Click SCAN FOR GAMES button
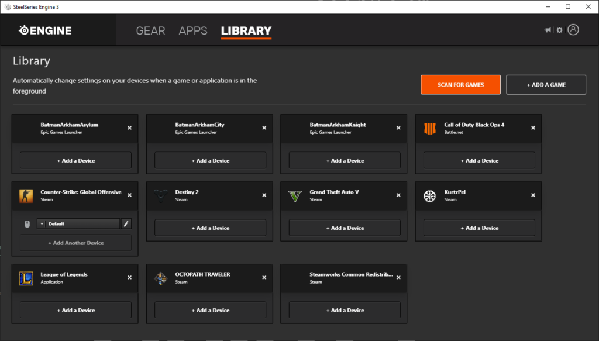The height and width of the screenshot is (341, 599). pos(460,85)
